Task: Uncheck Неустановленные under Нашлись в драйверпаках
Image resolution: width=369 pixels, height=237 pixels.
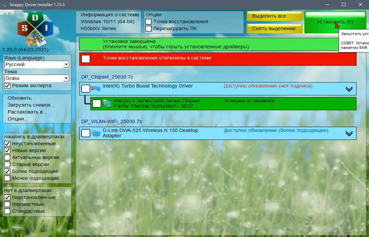Action: (x=7, y=144)
